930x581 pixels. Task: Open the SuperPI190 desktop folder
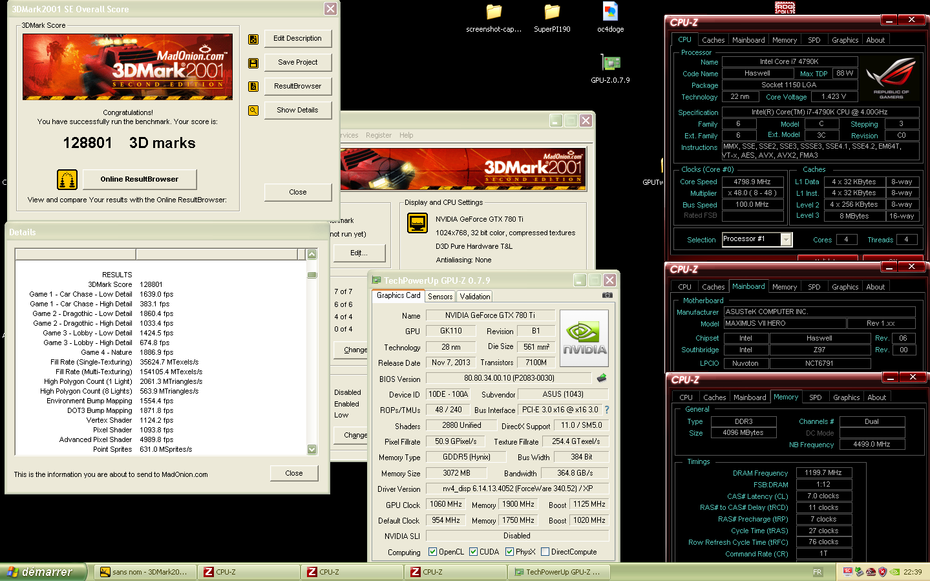pos(552,17)
